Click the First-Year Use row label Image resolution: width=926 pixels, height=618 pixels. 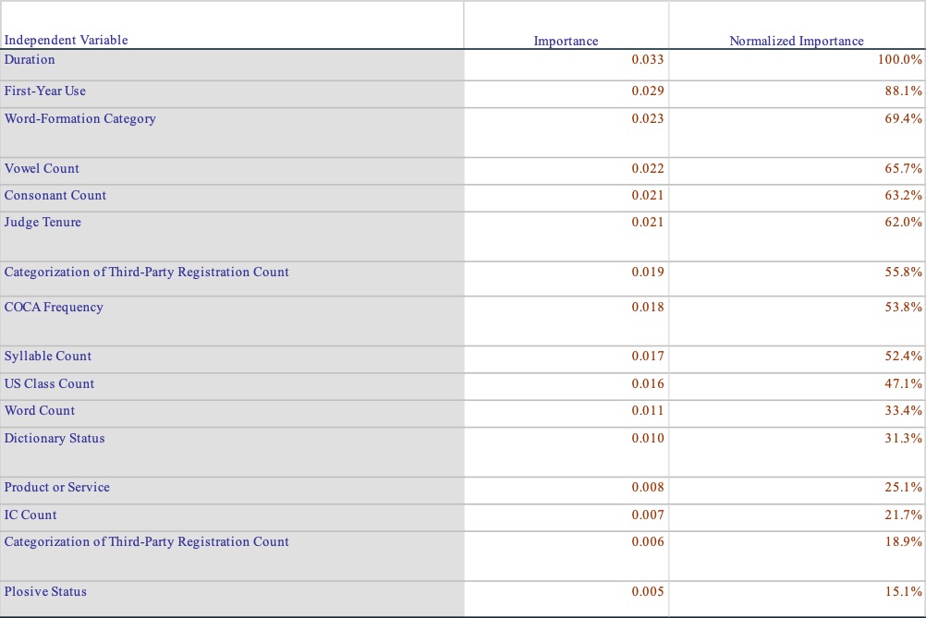click(45, 91)
